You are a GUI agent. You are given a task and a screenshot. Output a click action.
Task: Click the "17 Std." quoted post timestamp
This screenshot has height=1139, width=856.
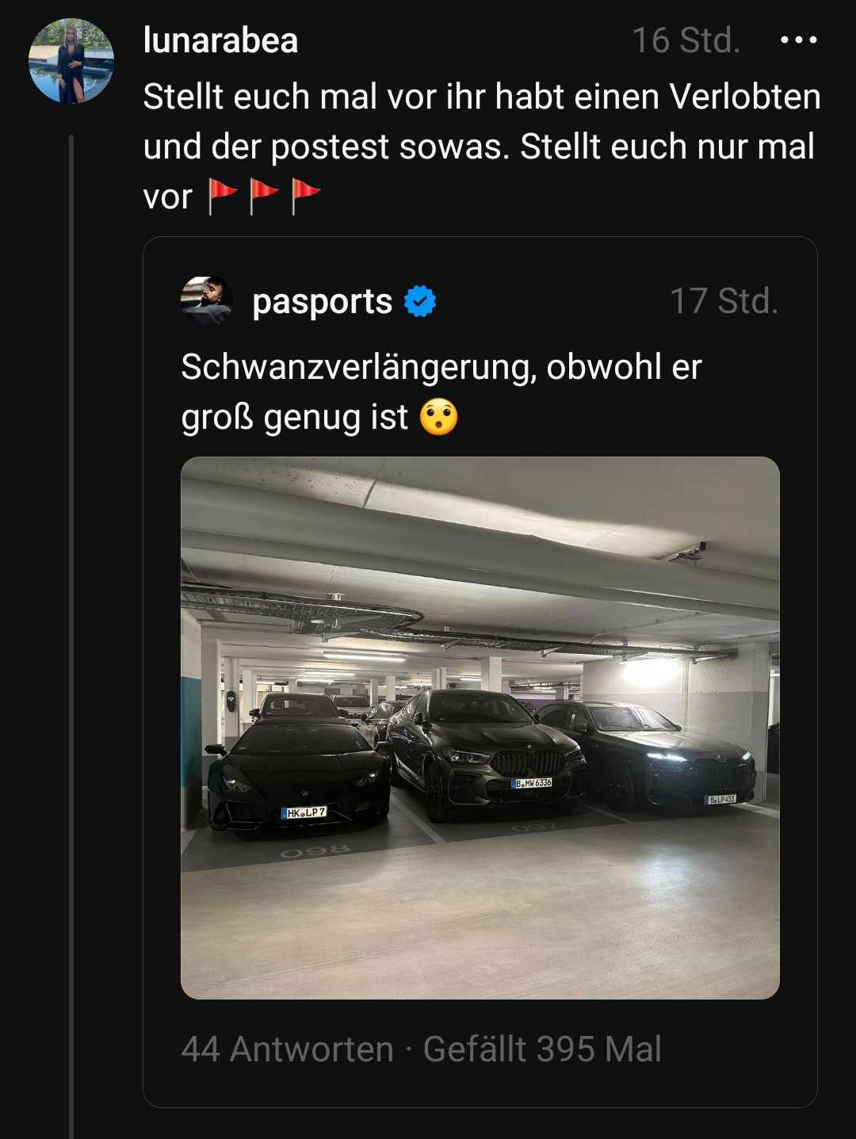[x=724, y=301]
